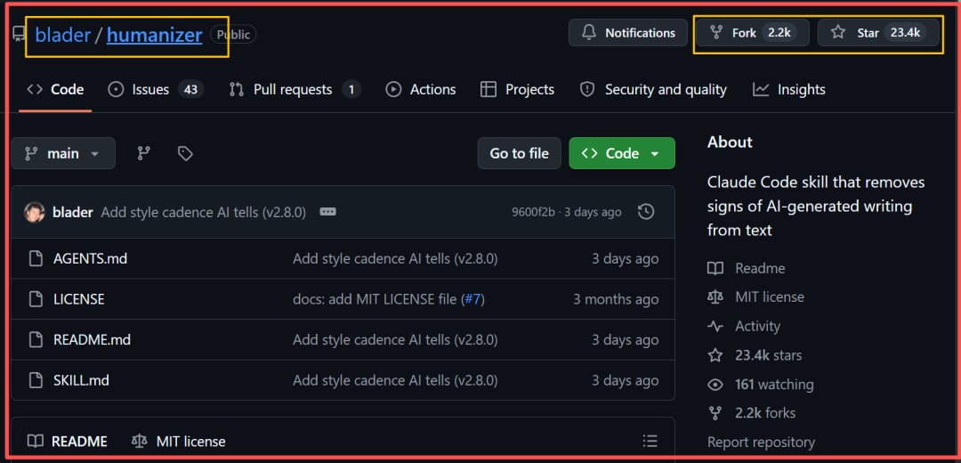This screenshot has height=463, width=961.
Task: Open MIT license link in About sidebar
Action: tap(770, 296)
